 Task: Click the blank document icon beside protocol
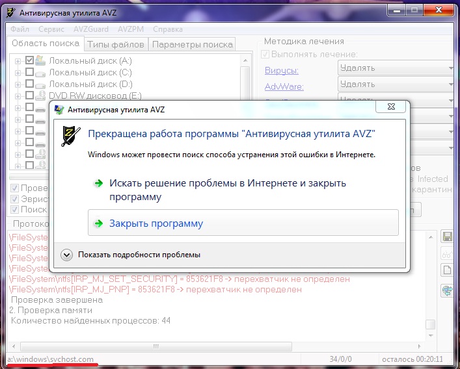pos(448,270)
